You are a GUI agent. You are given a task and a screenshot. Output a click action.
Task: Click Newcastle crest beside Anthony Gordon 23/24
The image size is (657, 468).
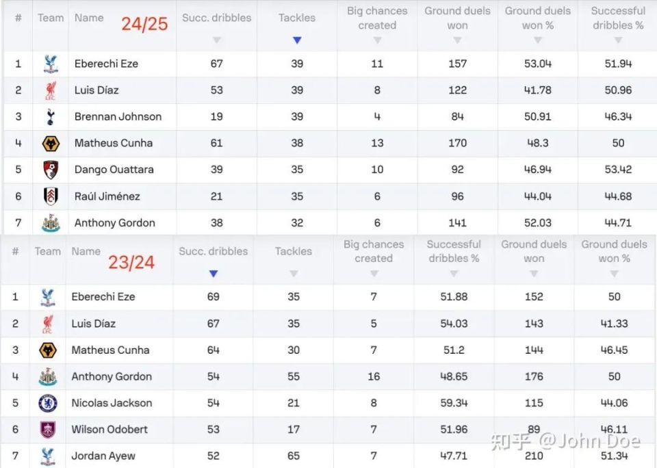[48, 377]
